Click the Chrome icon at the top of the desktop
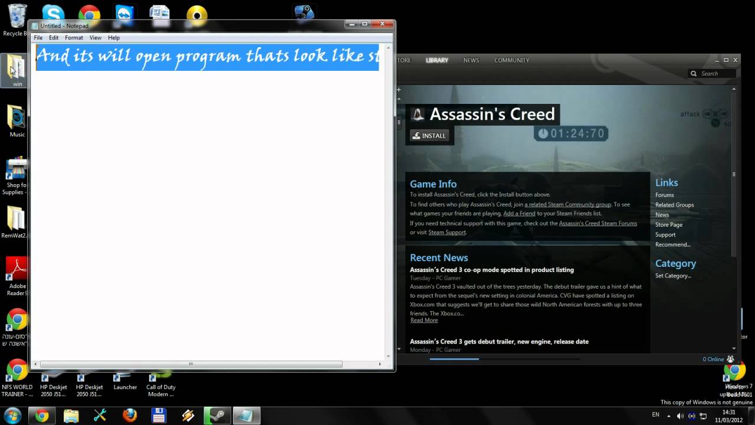The height and width of the screenshot is (425, 755). click(89, 14)
